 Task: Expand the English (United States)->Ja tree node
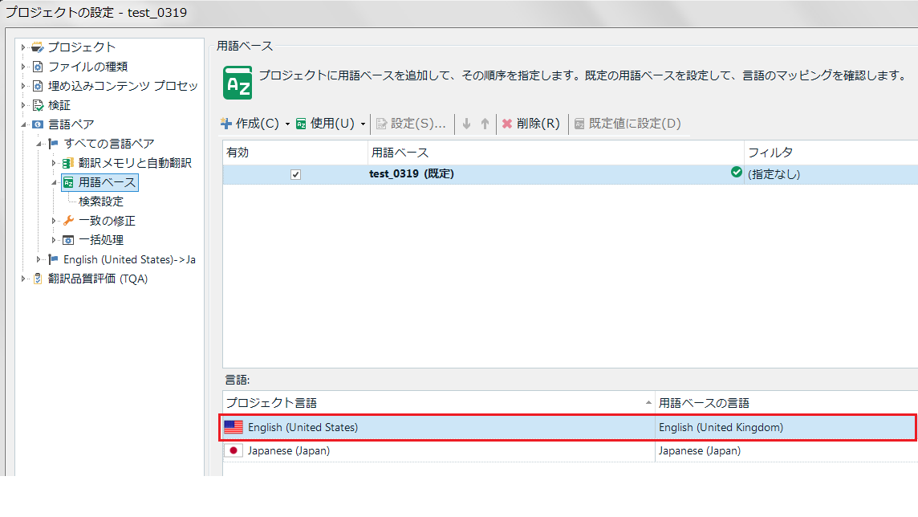pyautogui.click(x=39, y=259)
